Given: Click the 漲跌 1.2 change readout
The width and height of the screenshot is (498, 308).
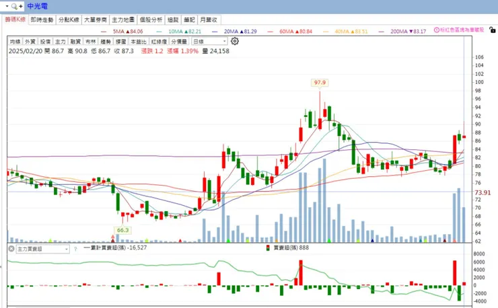Looking at the screenshot, I should pyautogui.click(x=152, y=51).
